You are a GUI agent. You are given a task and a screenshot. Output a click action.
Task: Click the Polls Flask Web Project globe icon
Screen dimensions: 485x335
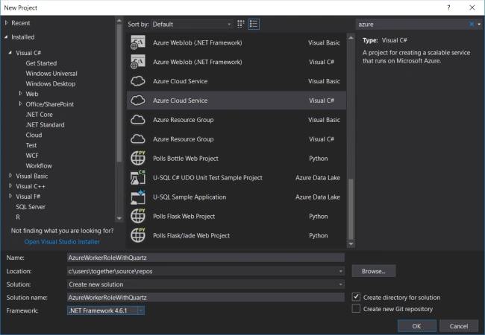[137, 216]
